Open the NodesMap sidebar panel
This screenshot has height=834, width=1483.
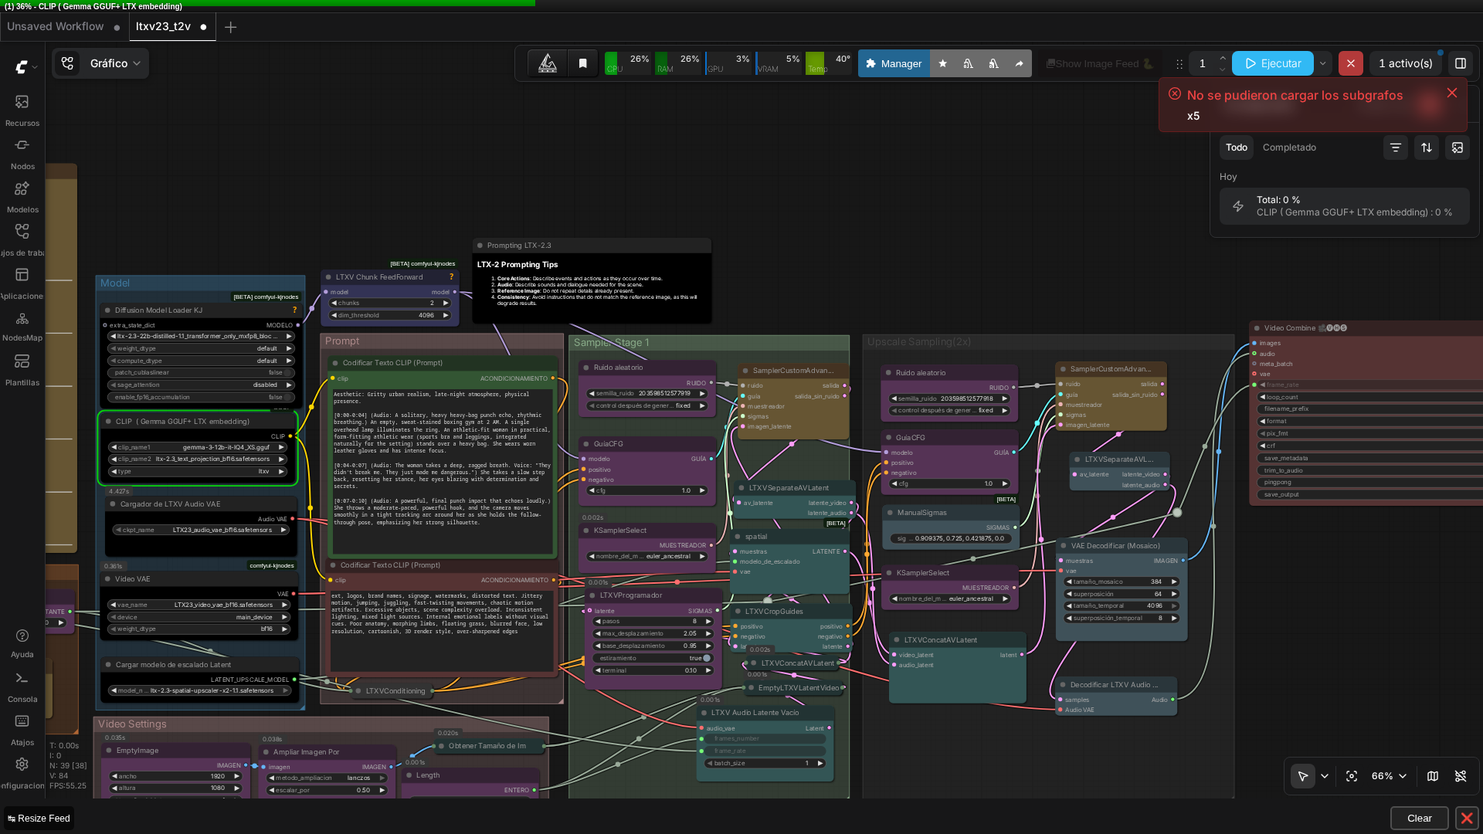(x=22, y=326)
